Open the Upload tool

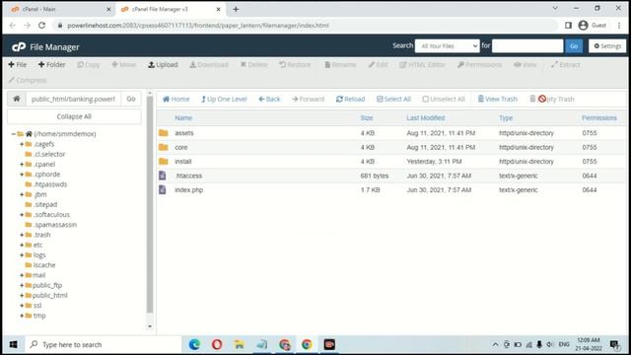(163, 65)
